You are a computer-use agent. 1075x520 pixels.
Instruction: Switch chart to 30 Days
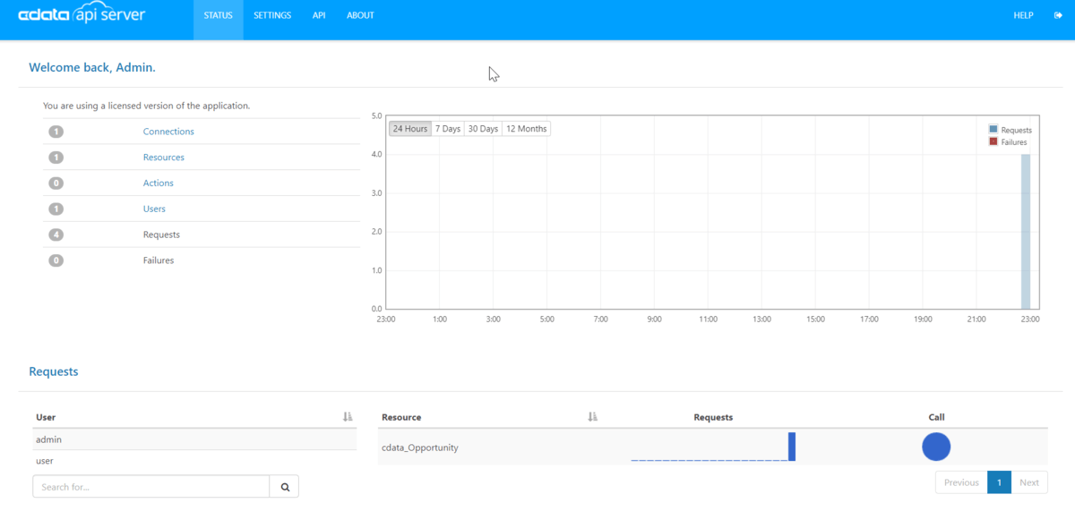click(483, 129)
